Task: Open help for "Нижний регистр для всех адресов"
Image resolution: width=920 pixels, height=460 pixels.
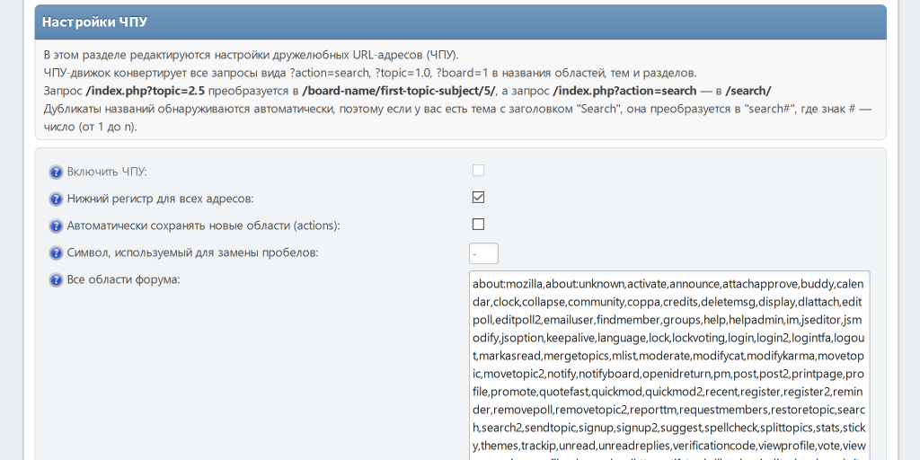Action: [56, 198]
